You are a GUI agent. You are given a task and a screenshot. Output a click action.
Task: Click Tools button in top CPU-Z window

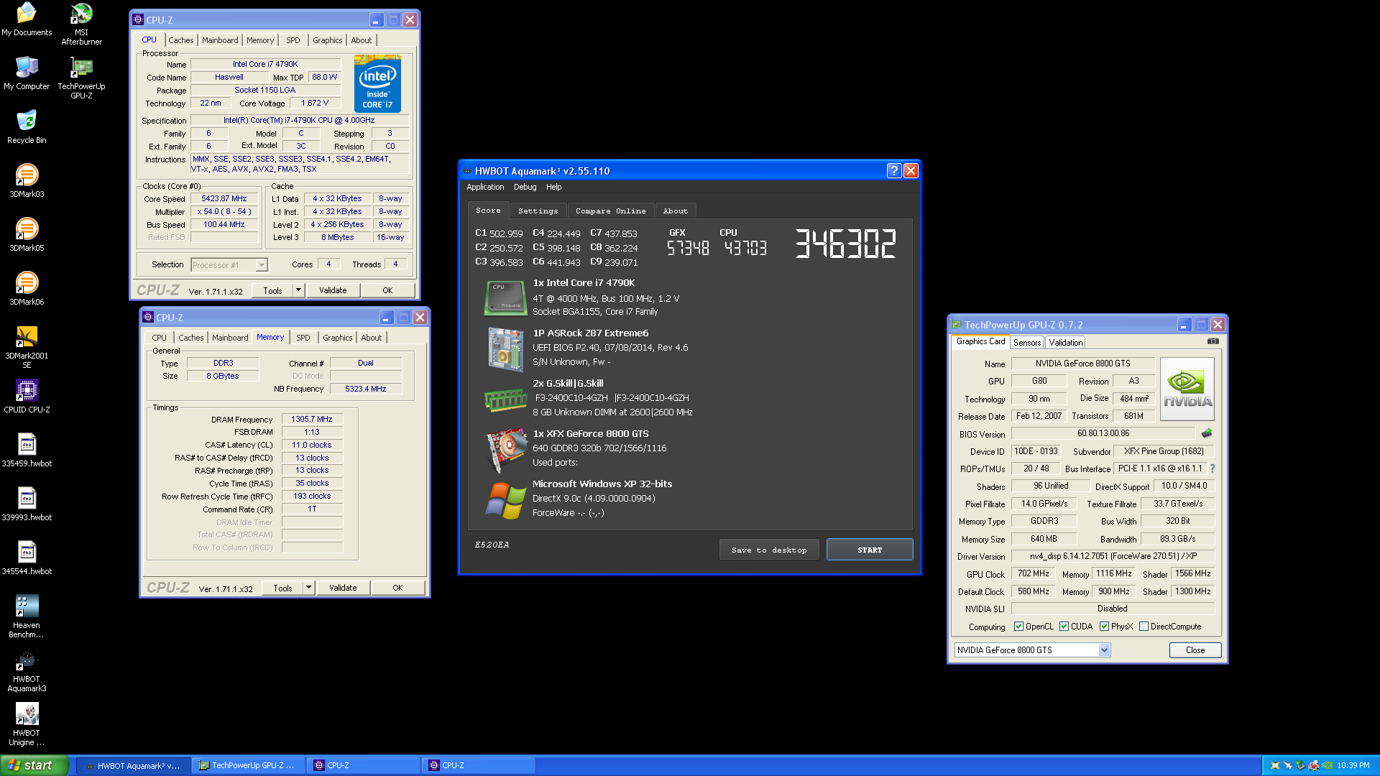coord(272,290)
